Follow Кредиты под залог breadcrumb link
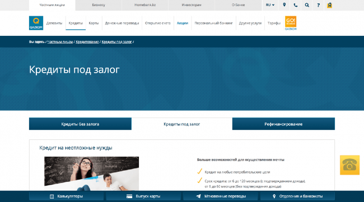364x202 pixels. [x=117, y=42]
